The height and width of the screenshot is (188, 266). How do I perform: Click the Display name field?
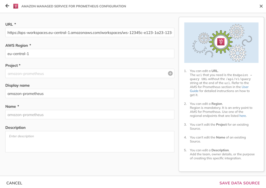point(90,94)
